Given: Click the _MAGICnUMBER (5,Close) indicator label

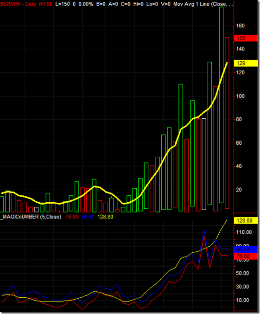Looking at the screenshot, I should [x=31, y=217].
